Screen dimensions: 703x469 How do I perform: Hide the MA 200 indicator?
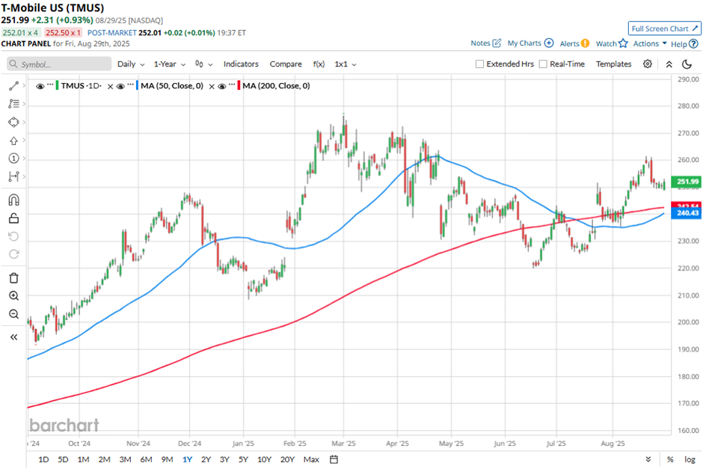[x=222, y=87]
